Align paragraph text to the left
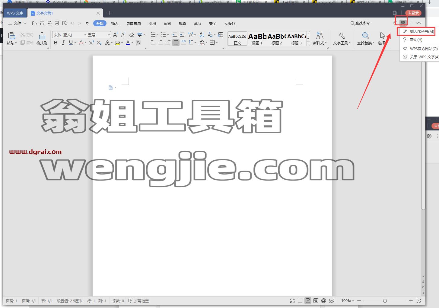 pyautogui.click(x=153, y=43)
